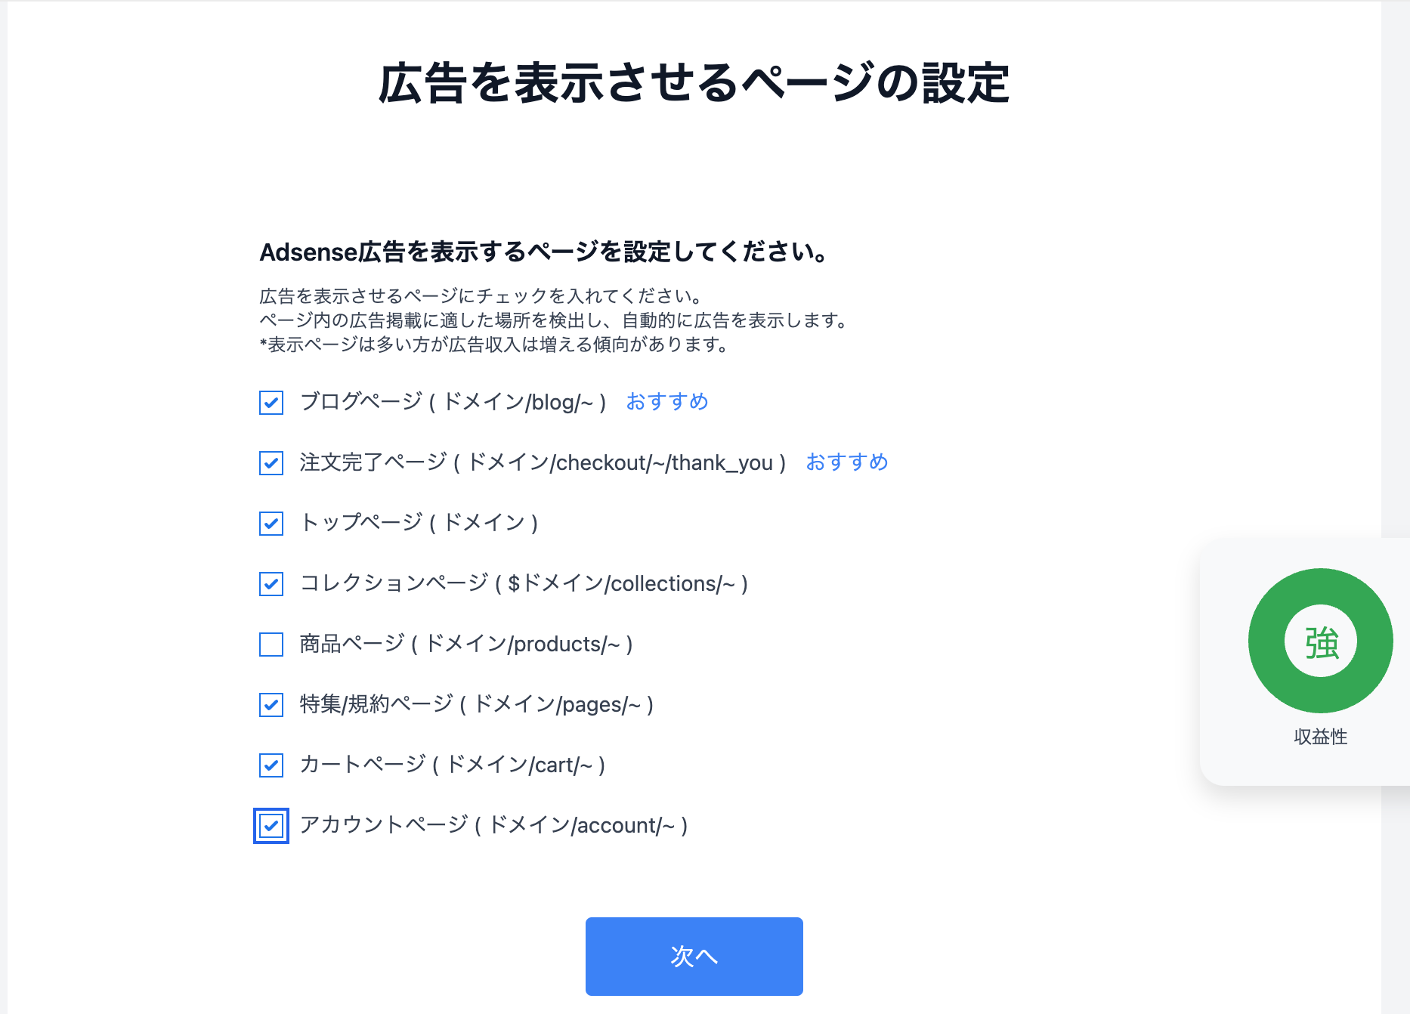Image resolution: width=1410 pixels, height=1014 pixels.
Task: Uncheck the アカウントページ checkbox
Action: [x=271, y=826]
